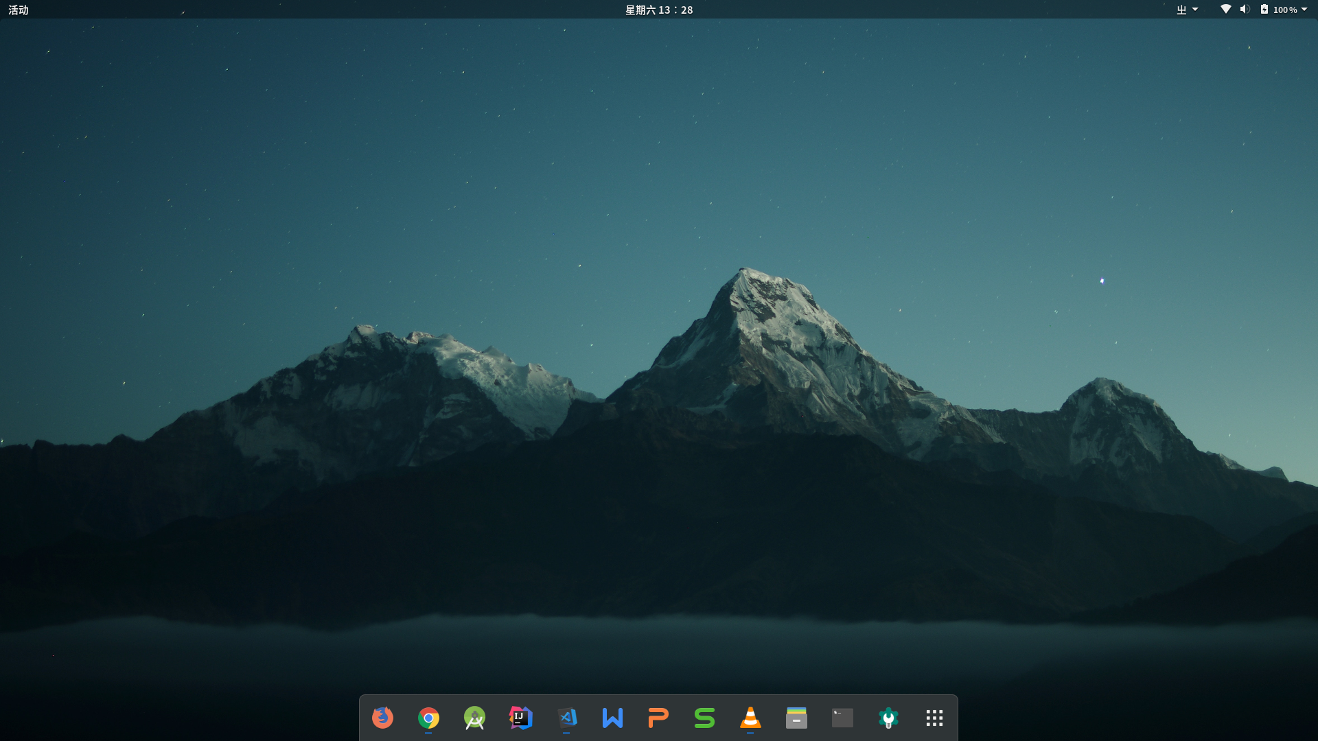This screenshot has height=741, width=1318.
Task: Open WPS Spreadsheet application
Action: [705, 718]
